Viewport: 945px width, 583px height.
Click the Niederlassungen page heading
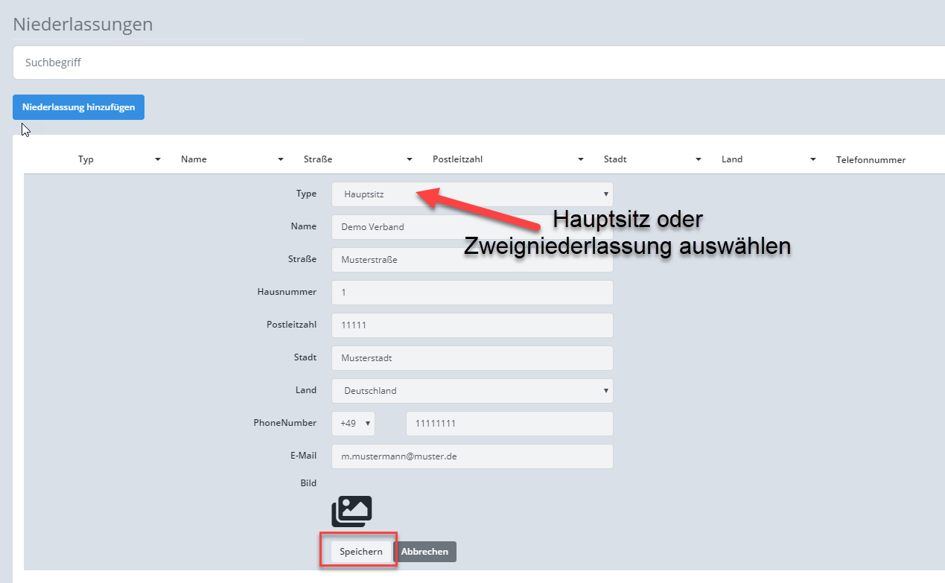click(83, 24)
